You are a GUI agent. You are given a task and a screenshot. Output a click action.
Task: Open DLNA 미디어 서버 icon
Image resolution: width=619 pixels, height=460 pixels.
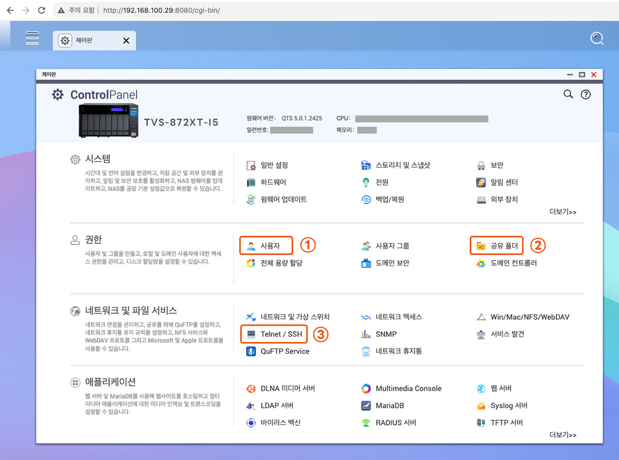(x=251, y=389)
